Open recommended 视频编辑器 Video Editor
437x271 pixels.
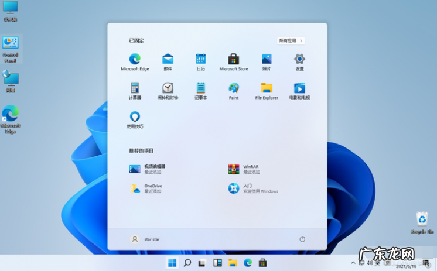coord(147,169)
